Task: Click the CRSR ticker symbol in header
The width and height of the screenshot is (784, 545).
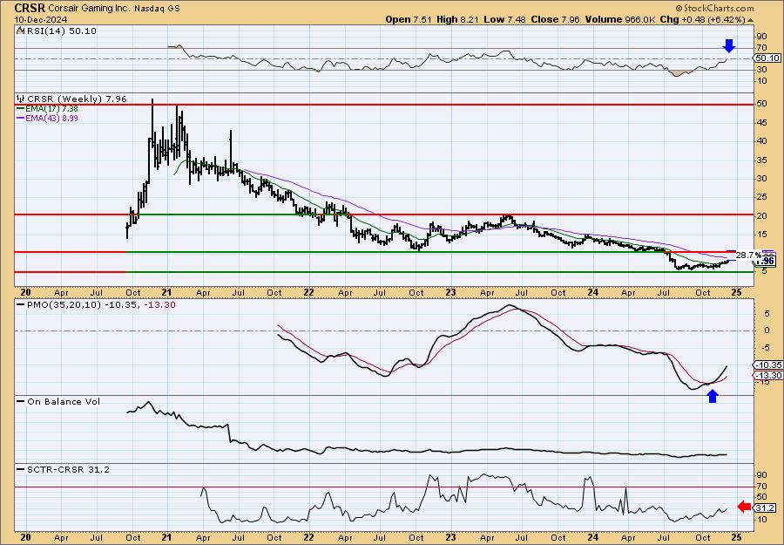Action: pyautogui.click(x=30, y=8)
